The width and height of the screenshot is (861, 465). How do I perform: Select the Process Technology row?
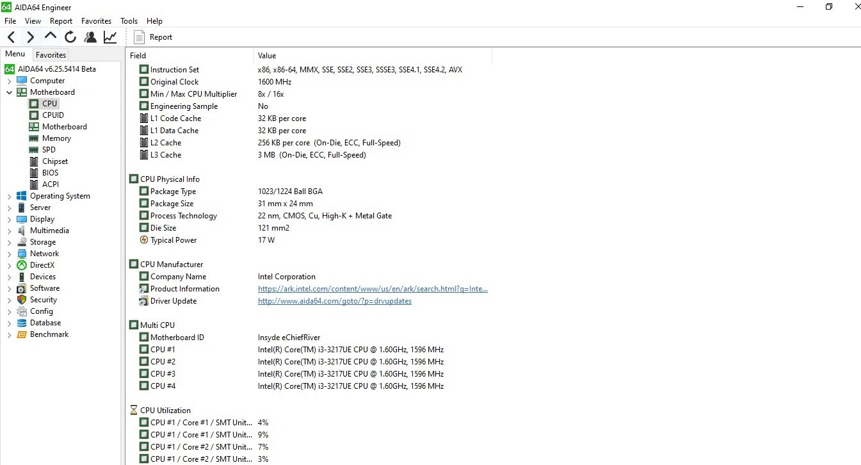(x=309, y=216)
